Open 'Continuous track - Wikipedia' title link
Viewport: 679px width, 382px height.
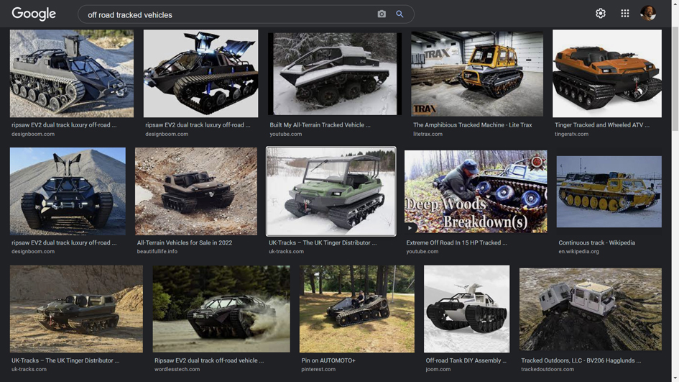point(596,243)
